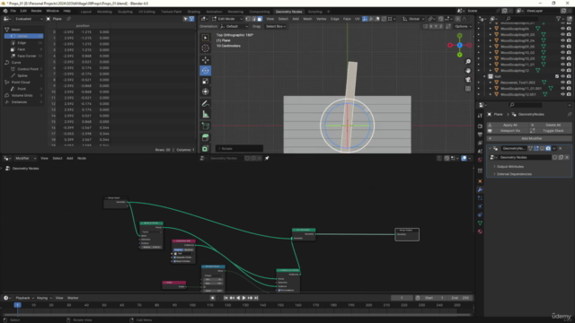Switch to the Shading workspace tab
This screenshot has height=323, width=575.
tap(194, 12)
